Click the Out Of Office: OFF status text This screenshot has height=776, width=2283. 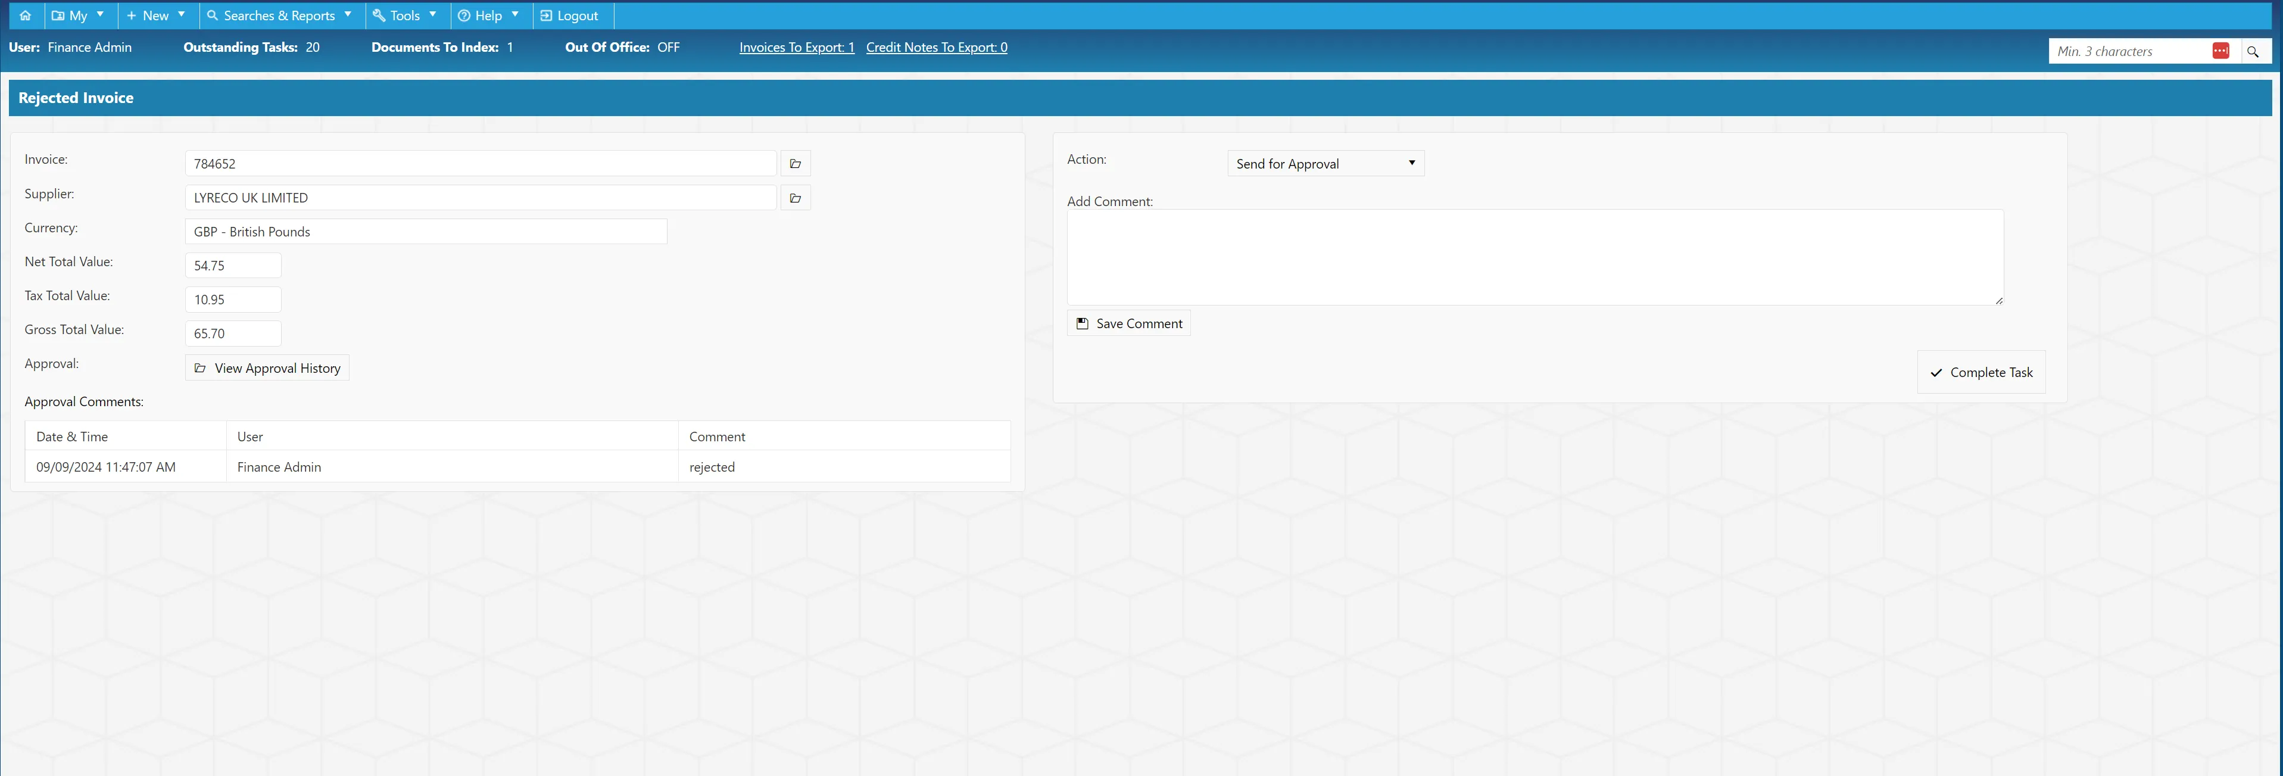622,47
